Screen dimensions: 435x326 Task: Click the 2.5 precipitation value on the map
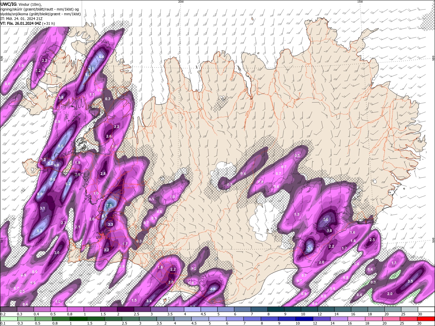(372, 240)
